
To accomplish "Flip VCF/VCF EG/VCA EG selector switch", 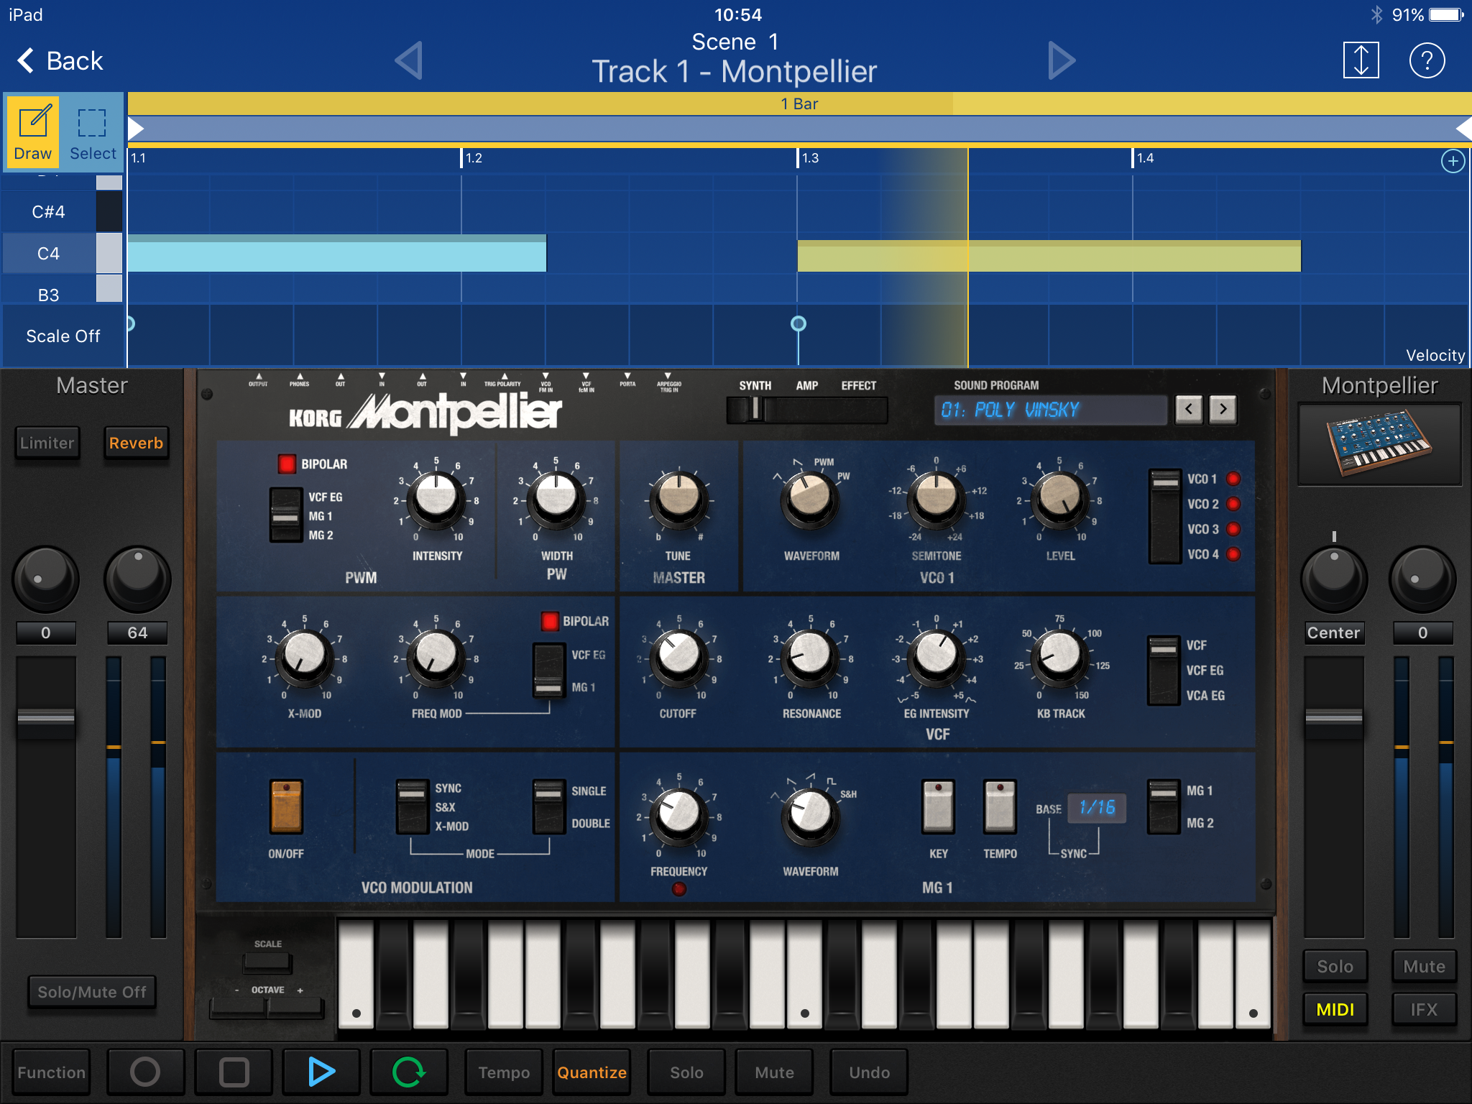I will tap(1164, 670).
